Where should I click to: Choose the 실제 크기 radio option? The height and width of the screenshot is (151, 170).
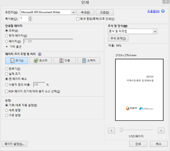7,74
